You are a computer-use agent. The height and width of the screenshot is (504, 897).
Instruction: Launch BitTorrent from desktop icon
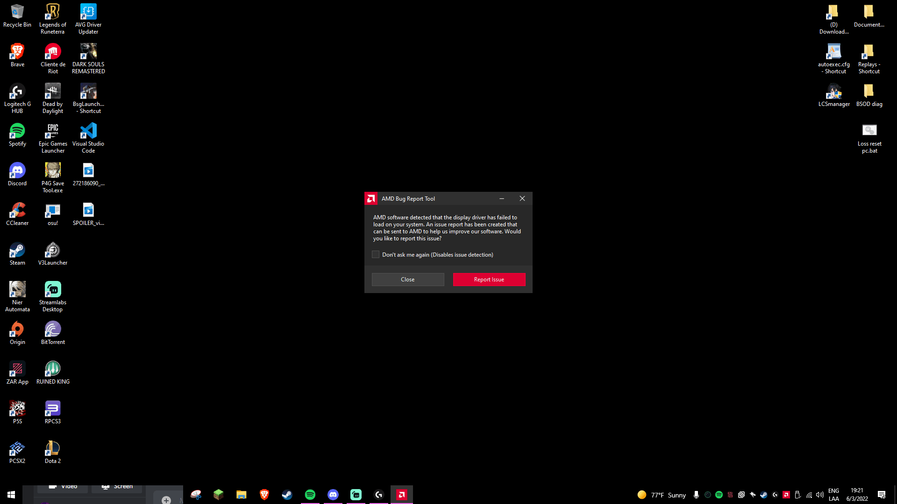pyautogui.click(x=52, y=332)
